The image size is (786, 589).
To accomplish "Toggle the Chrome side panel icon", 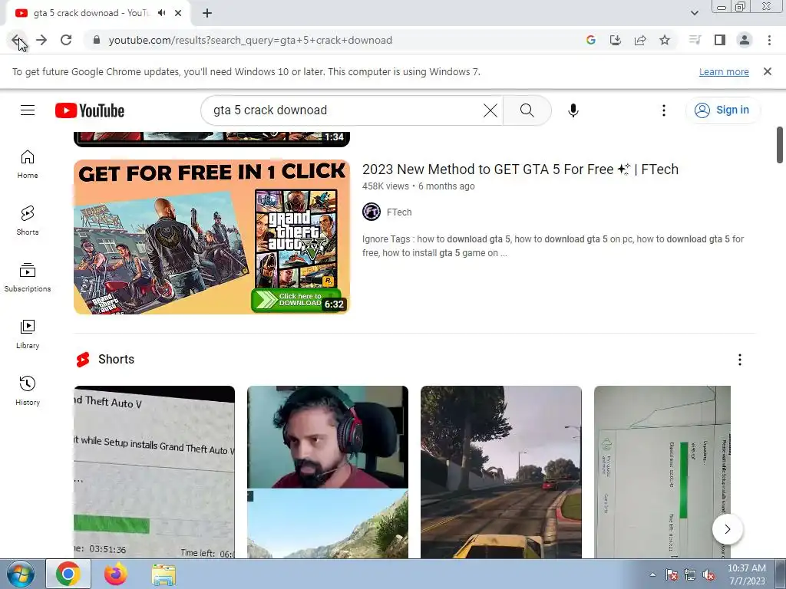I will pos(720,40).
